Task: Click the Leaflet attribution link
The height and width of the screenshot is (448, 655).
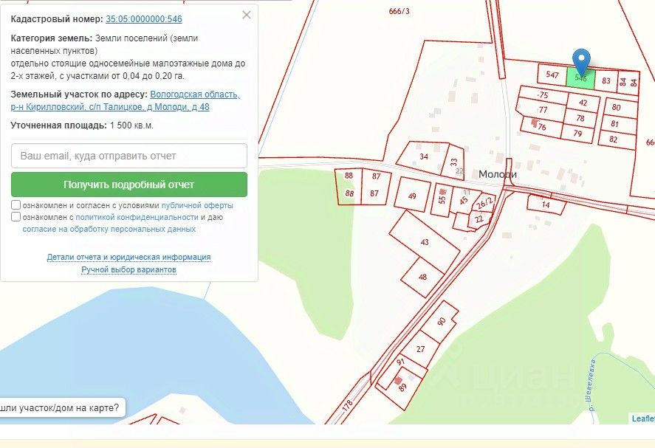Action: point(643,418)
